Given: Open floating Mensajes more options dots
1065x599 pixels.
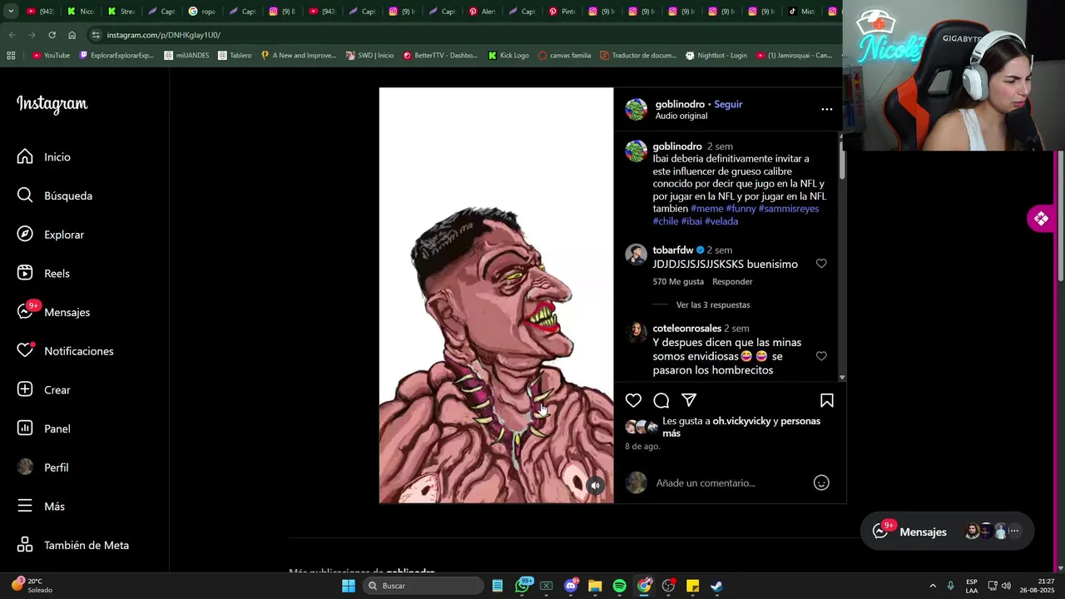Looking at the screenshot, I should tap(1014, 531).
